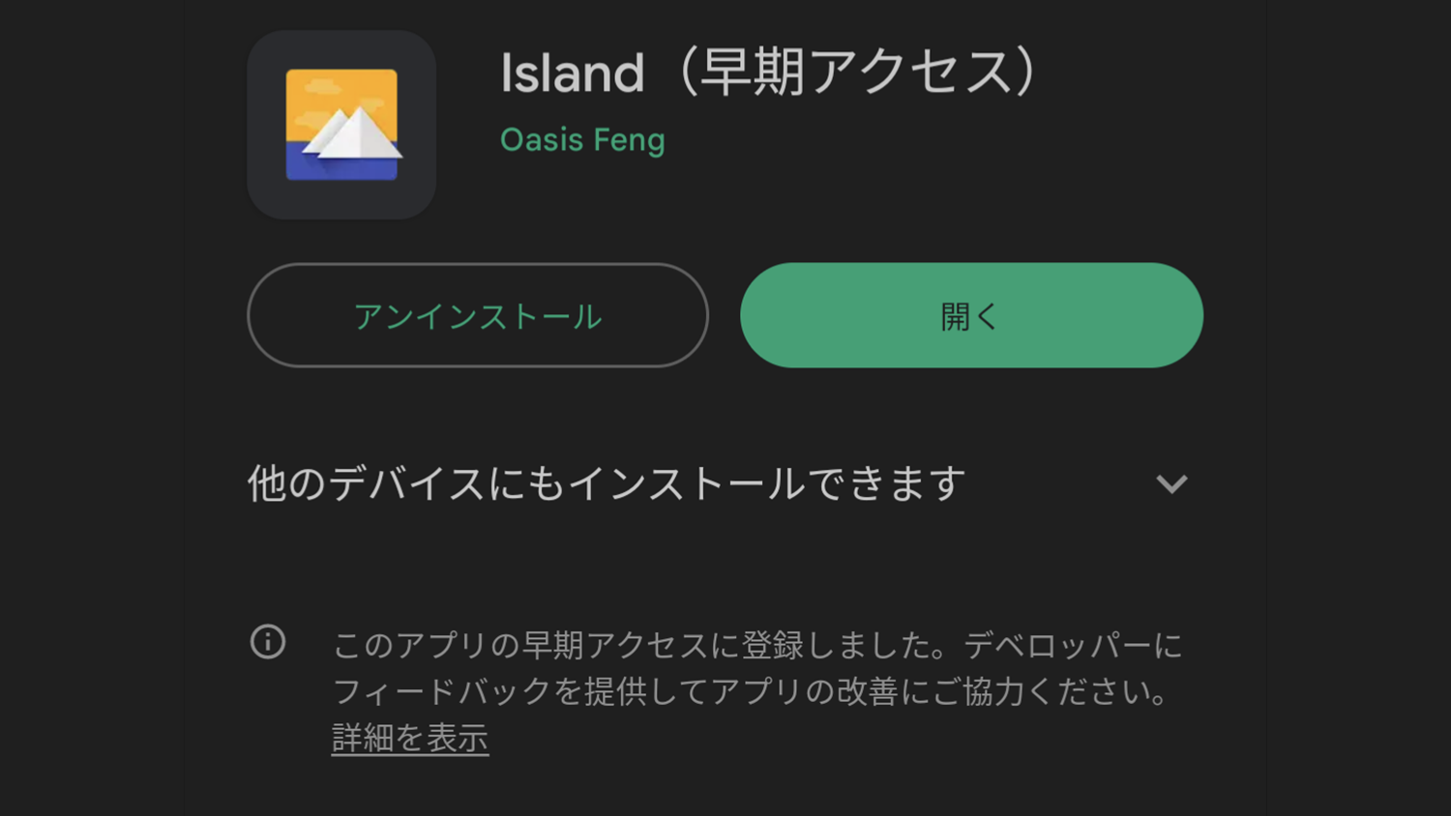The height and width of the screenshot is (816, 1451).
Task: Click the chevron down arrow icon
Action: tap(1171, 483)
